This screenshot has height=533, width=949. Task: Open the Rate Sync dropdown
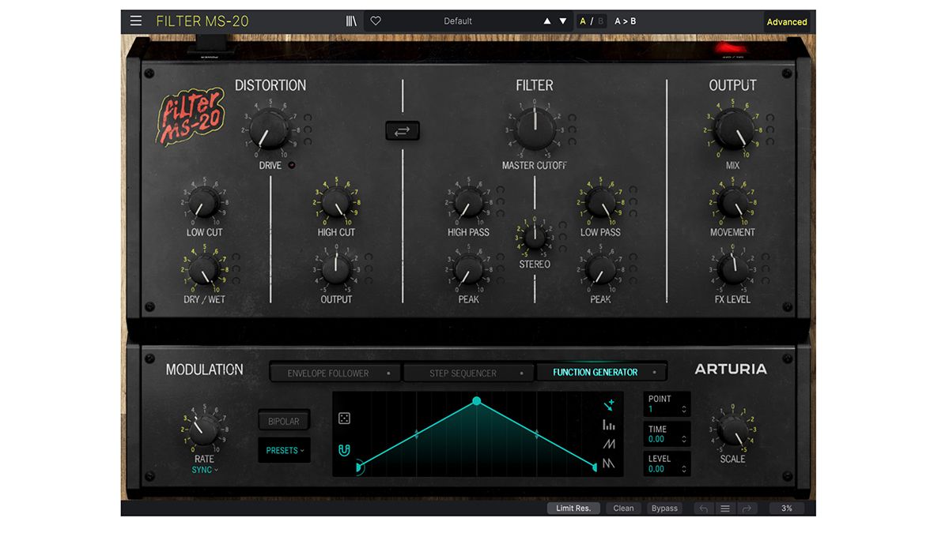tap(205, 470)
